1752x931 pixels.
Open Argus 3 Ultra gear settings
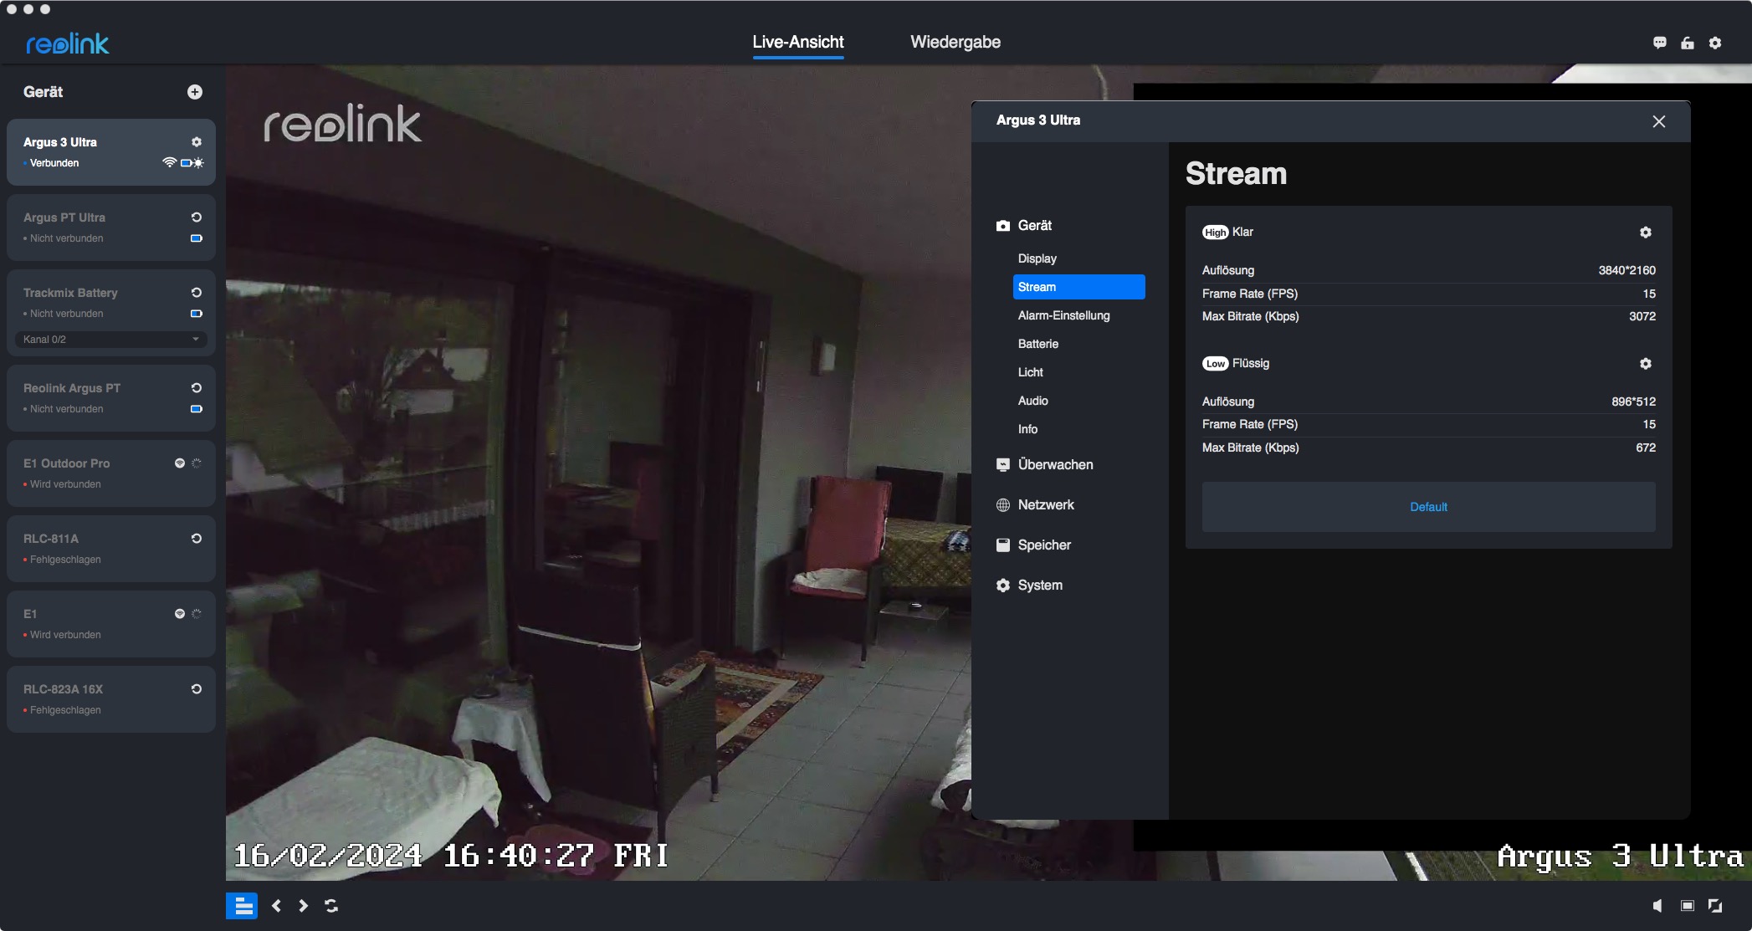coord(197,142)
